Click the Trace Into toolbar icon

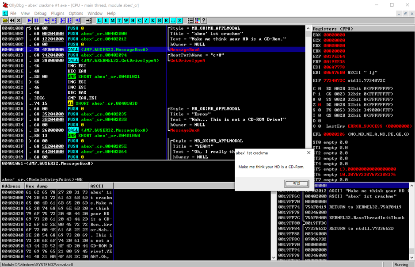pos(62,20)
